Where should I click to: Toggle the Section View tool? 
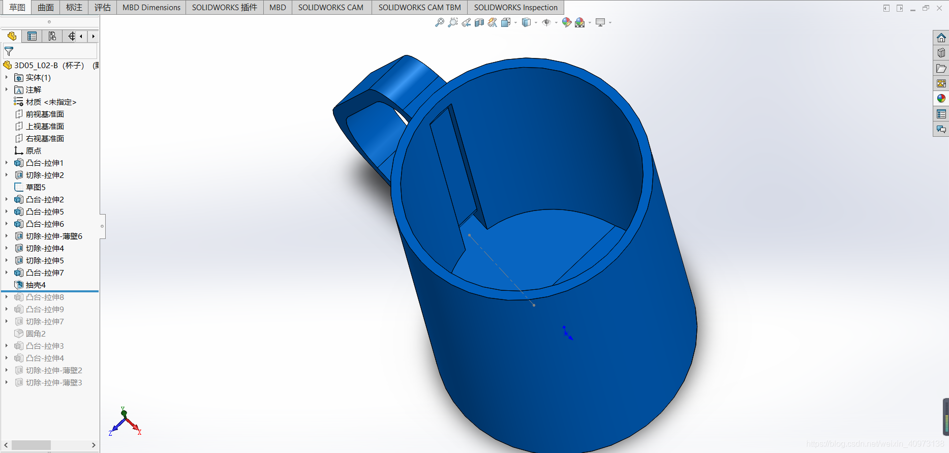[x=479, y=22]
